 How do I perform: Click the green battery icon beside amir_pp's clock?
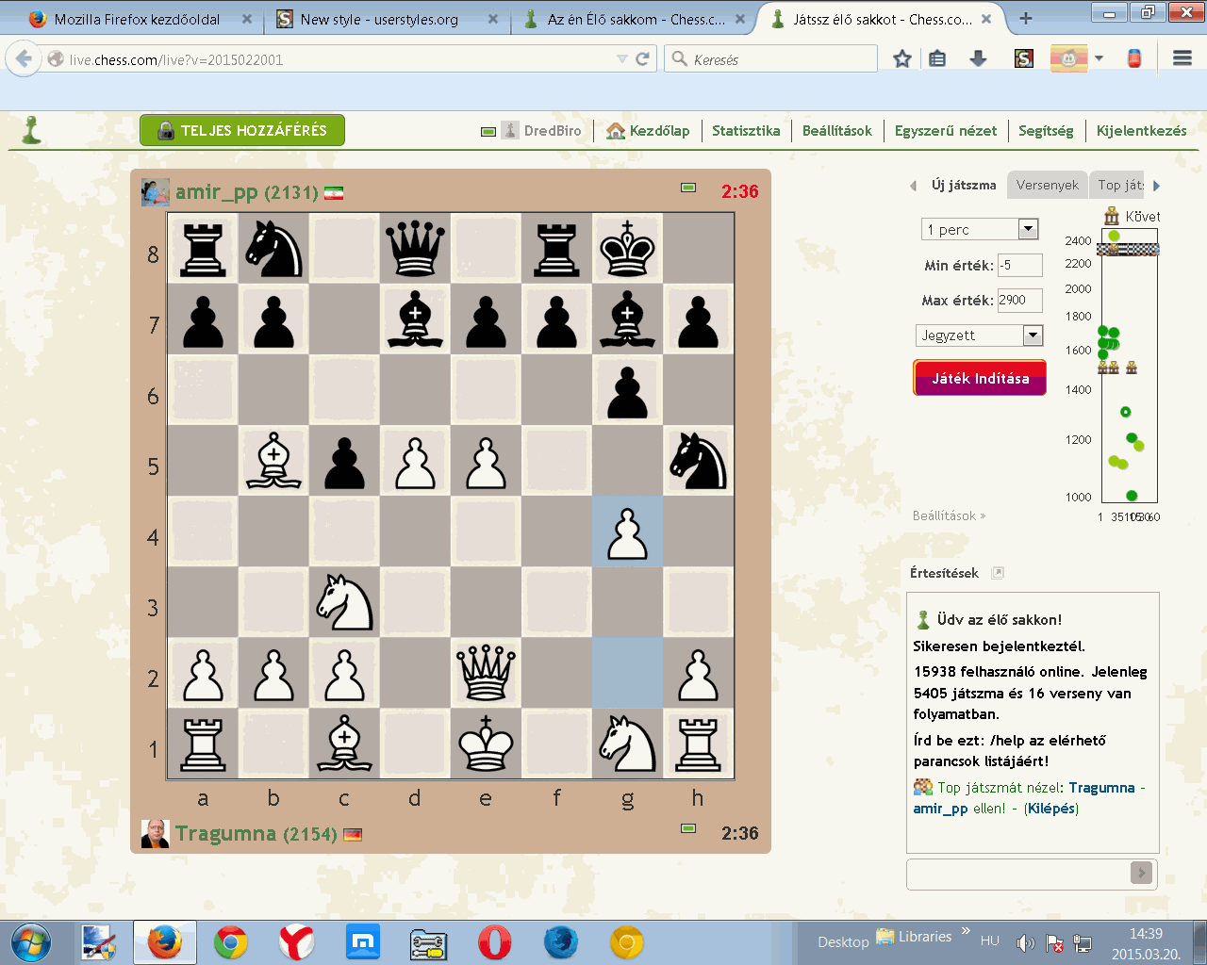(x=687, y=188)
